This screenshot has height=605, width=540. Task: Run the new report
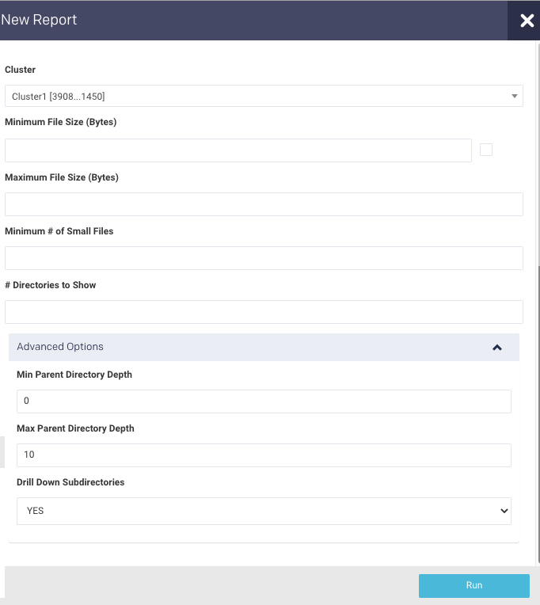(474, 585)
